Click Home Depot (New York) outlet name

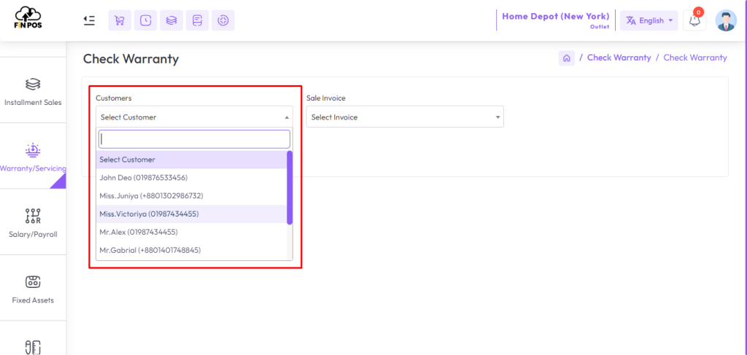(555, 16)
